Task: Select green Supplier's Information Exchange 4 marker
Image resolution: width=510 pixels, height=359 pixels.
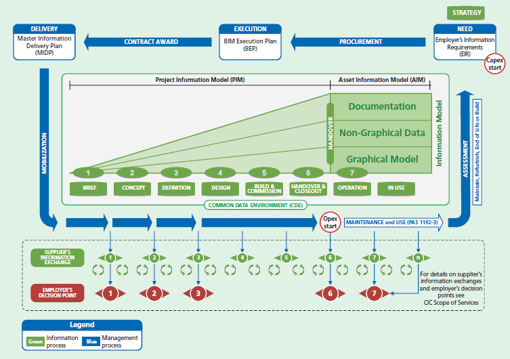Action: click(242, 258)
